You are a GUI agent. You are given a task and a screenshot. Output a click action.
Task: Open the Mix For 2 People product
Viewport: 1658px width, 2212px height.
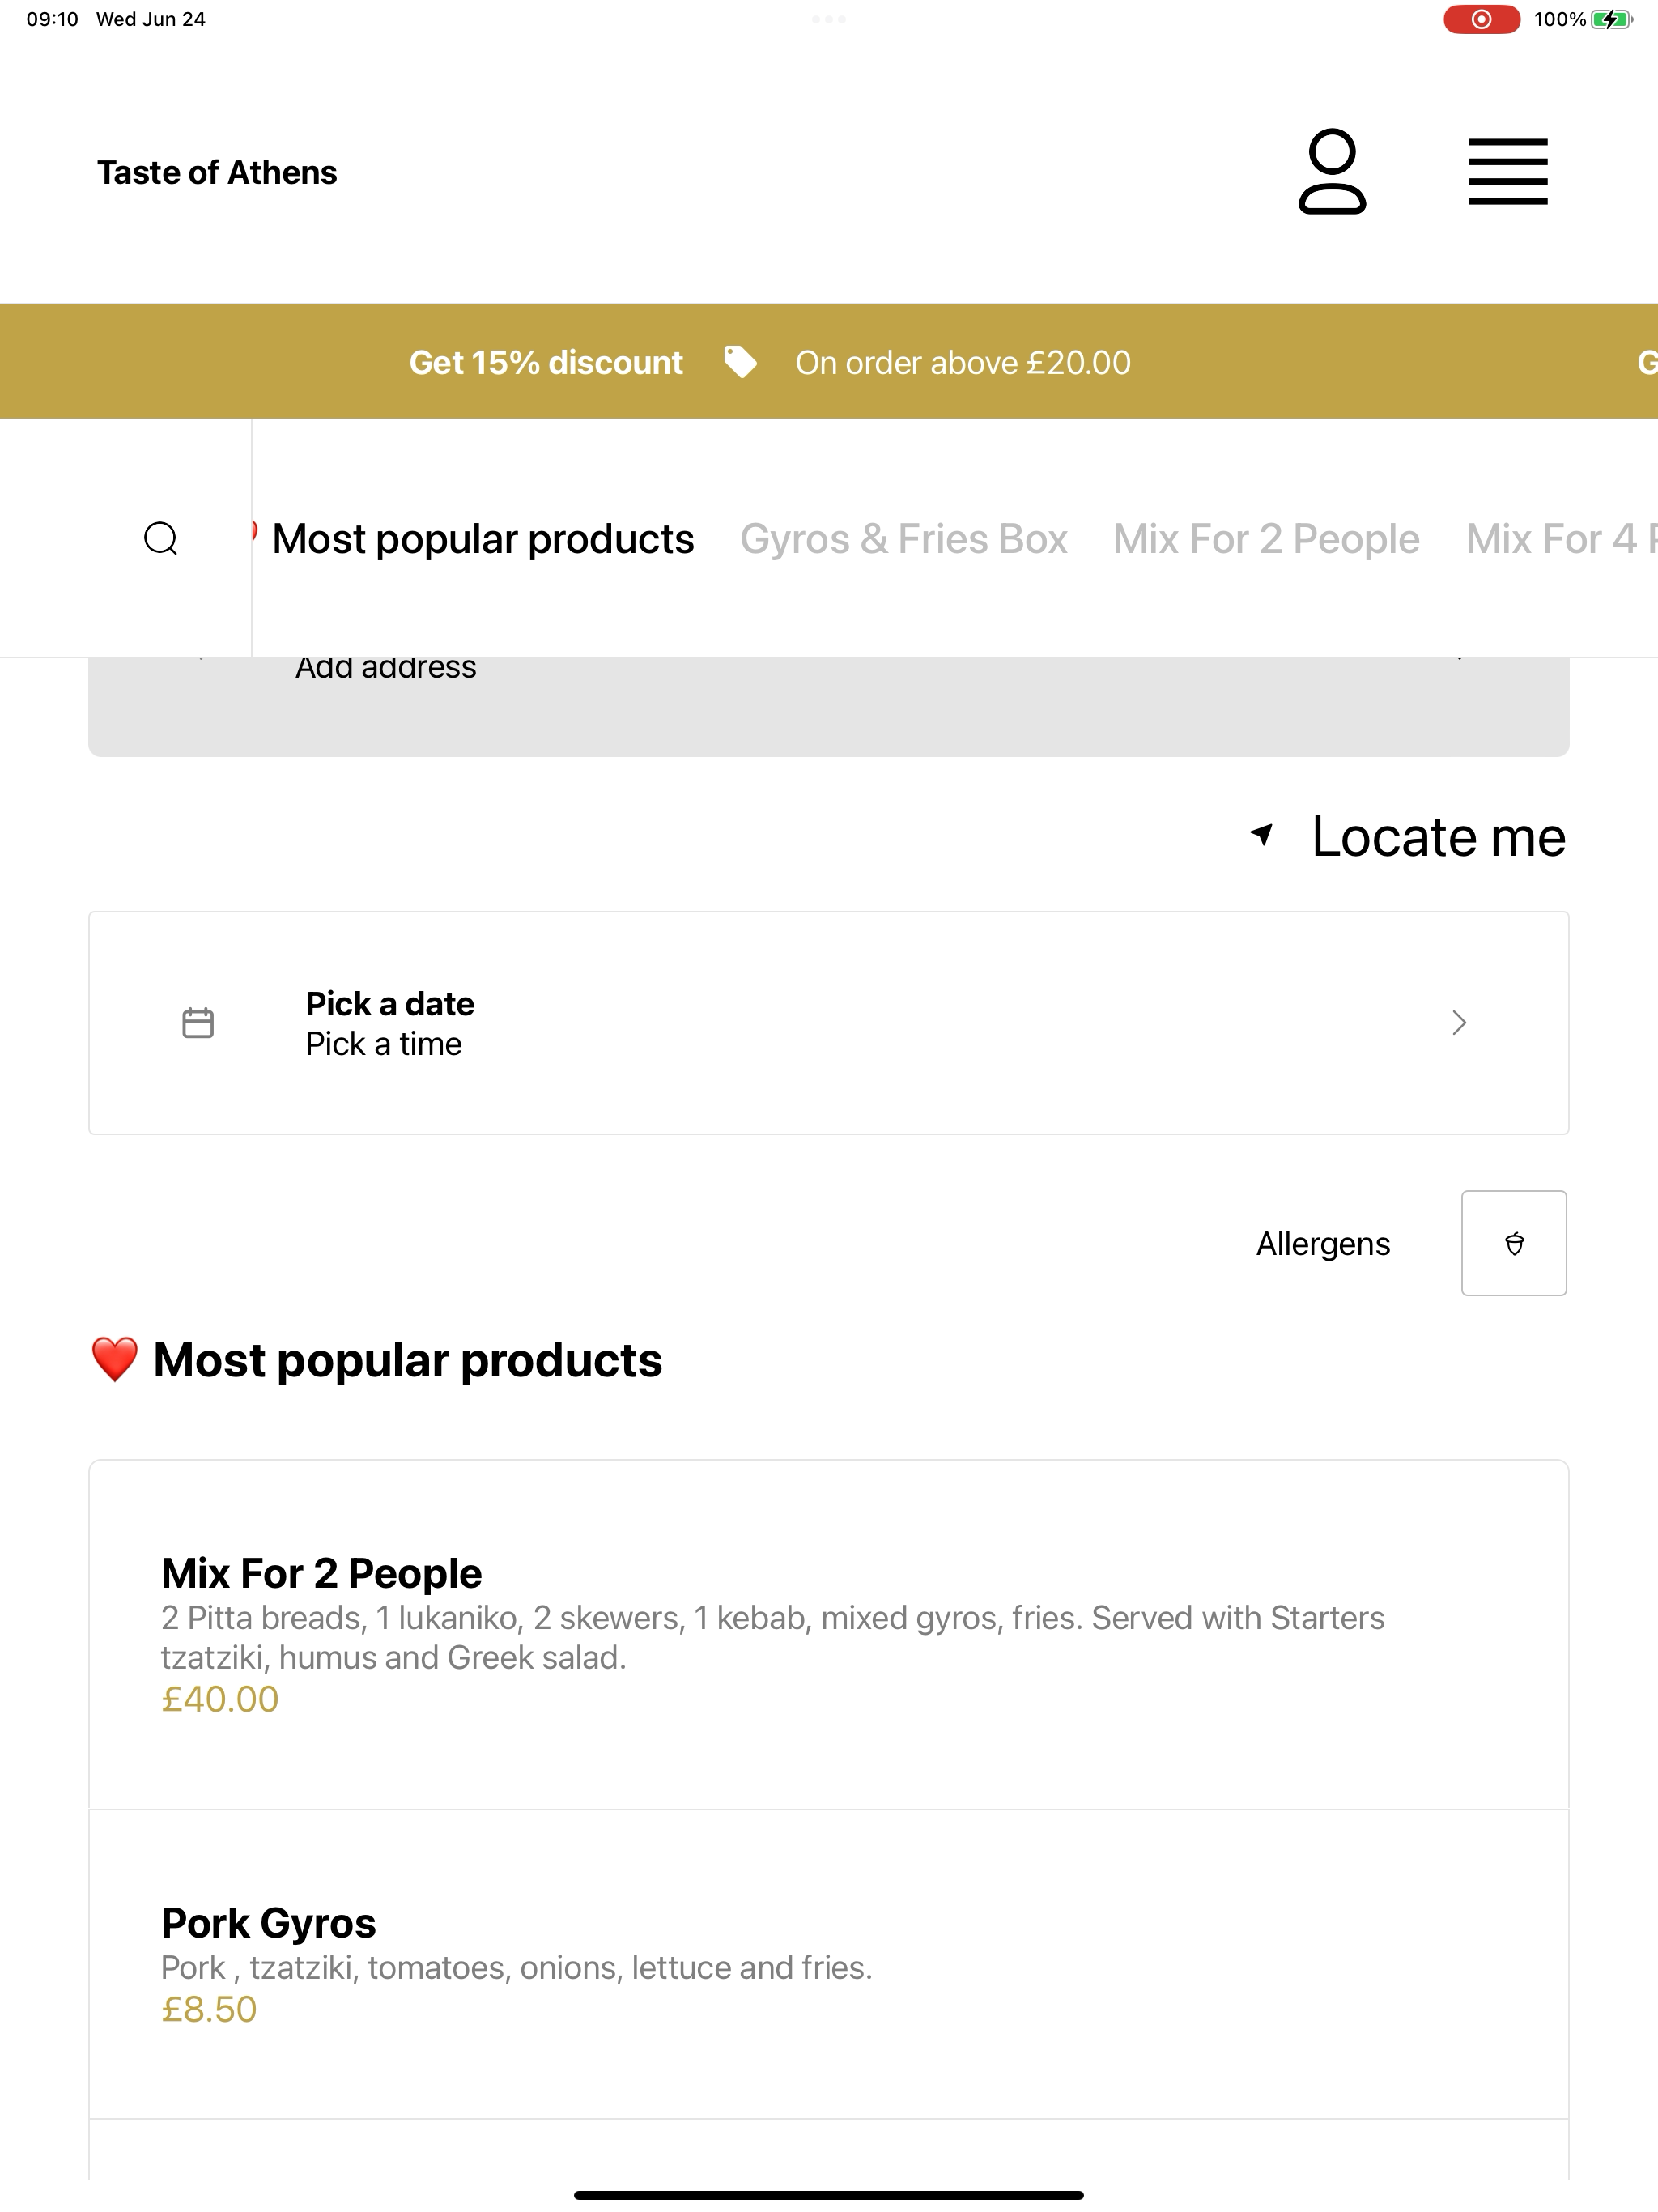(828, 1634)
